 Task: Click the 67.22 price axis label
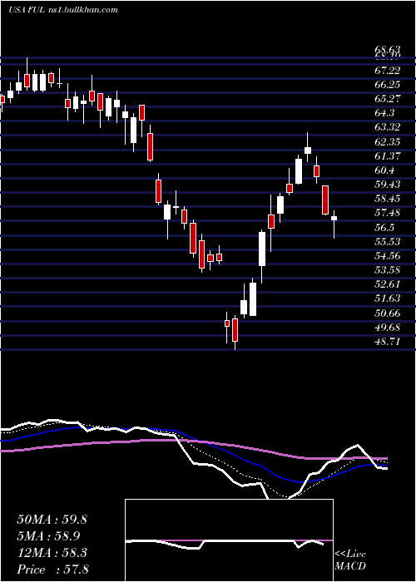click(x=388, y=71)
